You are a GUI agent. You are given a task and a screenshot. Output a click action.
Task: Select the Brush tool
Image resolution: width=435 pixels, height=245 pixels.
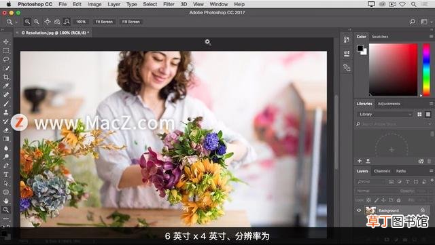[x=6, y=104]
